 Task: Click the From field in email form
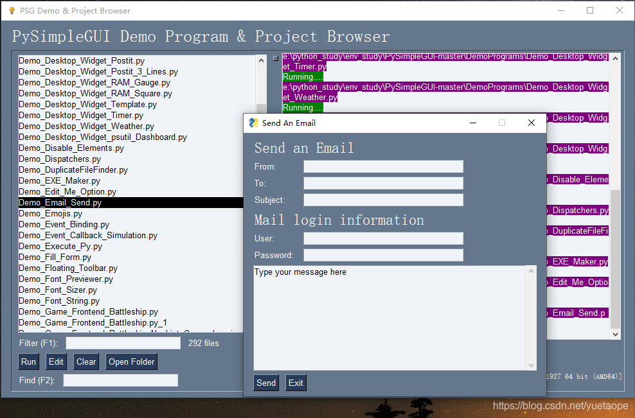coord(383,166)
